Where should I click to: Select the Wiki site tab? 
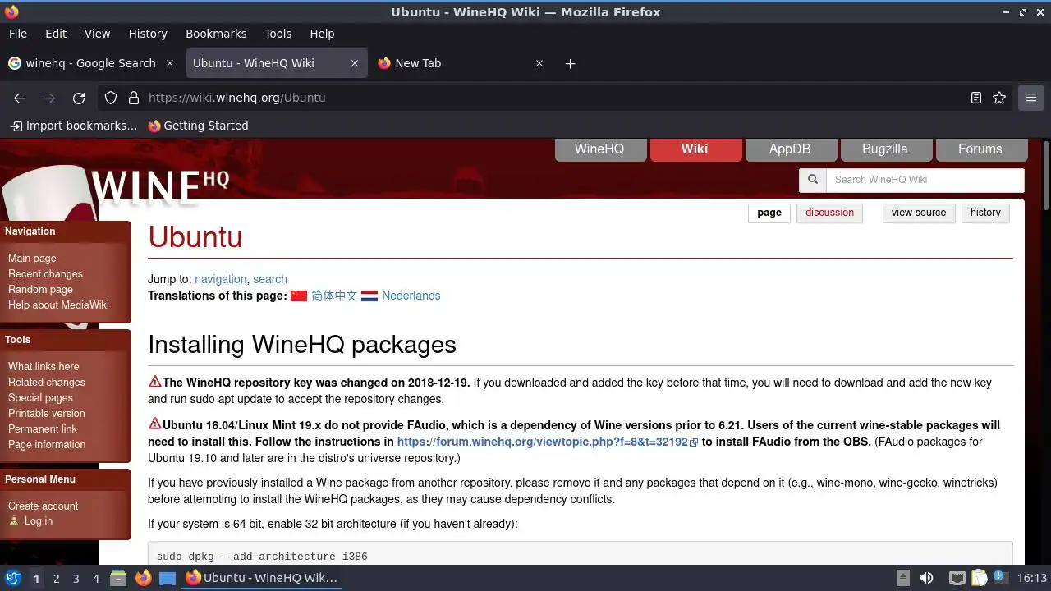[x=695, y=149]
